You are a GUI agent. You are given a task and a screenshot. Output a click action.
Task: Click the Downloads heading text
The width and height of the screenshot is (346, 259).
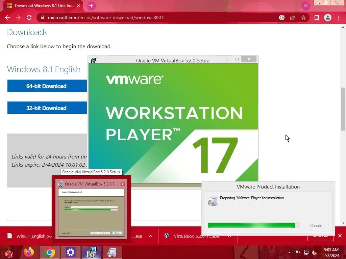(27, 32)
